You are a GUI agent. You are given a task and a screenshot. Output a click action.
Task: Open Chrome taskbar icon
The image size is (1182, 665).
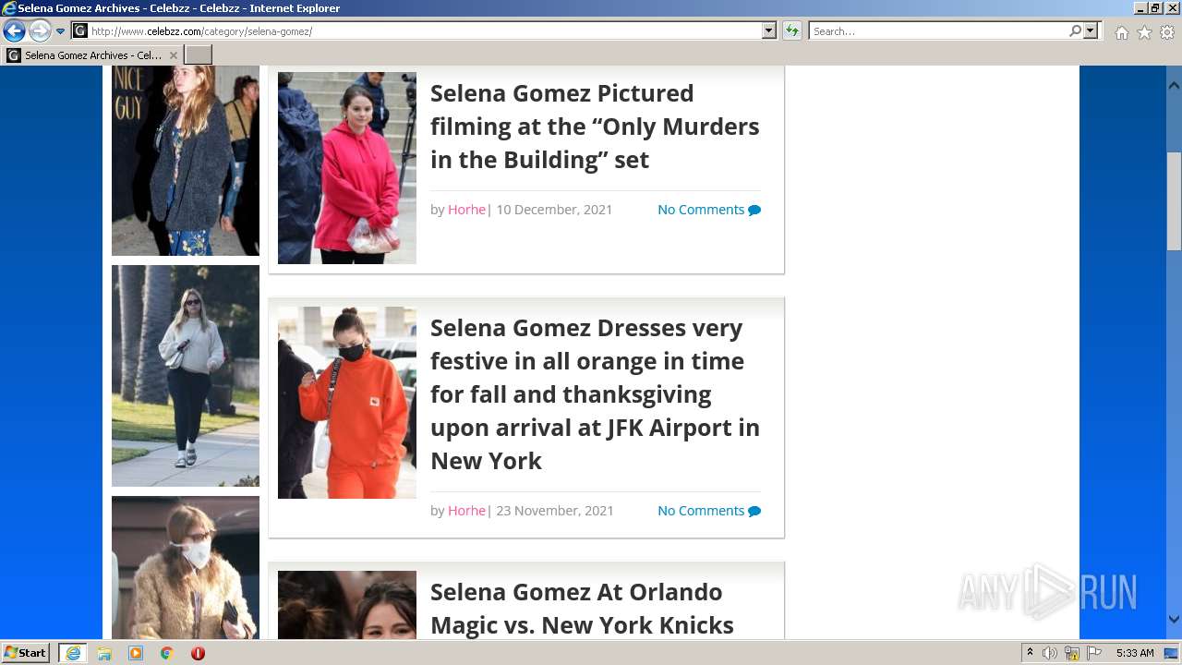pos(166,653)
